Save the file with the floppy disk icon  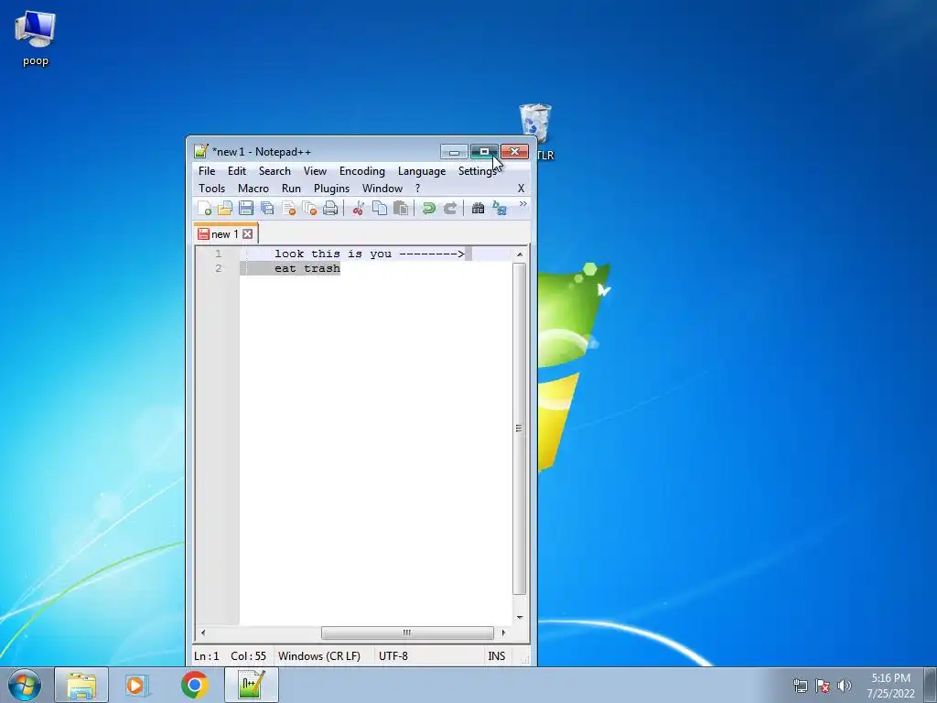pos(246,208)
